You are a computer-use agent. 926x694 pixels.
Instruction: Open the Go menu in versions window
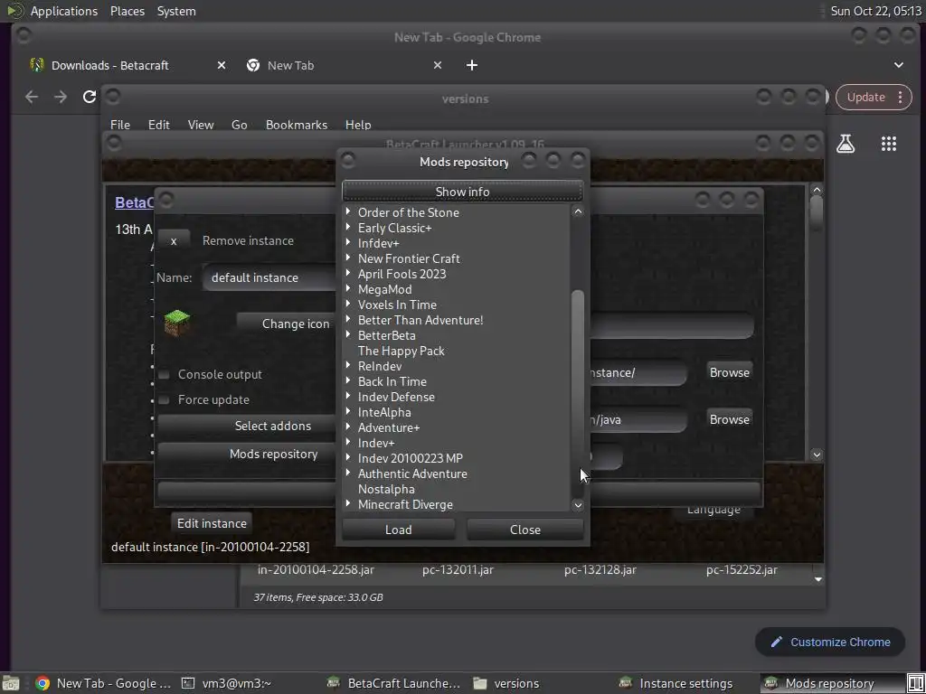point(239,125)
